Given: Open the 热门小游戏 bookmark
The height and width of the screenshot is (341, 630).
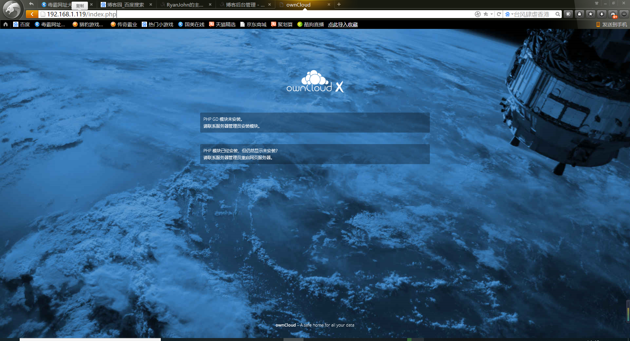Looking at the screenshot, I should tap(157, 24).
